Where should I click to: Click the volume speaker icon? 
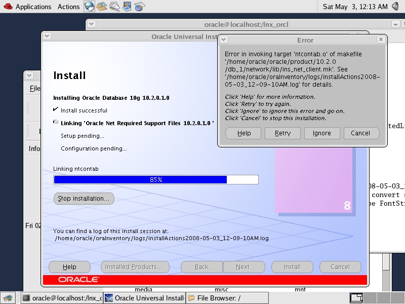396,7
